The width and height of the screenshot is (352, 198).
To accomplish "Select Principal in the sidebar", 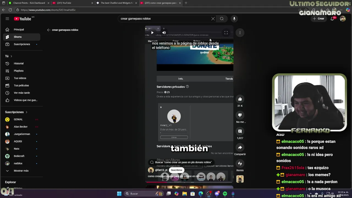I will point(21,29).
